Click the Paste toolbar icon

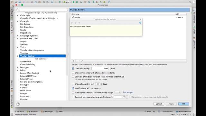(x=39, y=2)
